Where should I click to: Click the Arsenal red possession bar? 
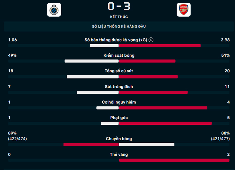click(147, 61)
